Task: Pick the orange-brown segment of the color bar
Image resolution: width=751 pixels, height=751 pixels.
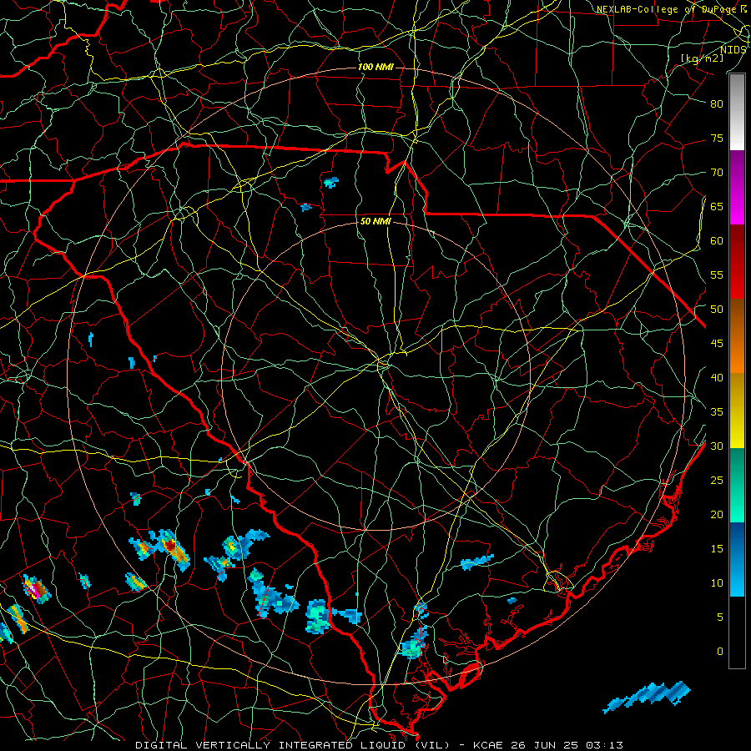Action: point(737,336)
